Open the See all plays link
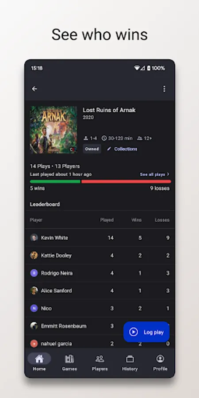This screenshot has width=199, height=398. coord(155,174)
